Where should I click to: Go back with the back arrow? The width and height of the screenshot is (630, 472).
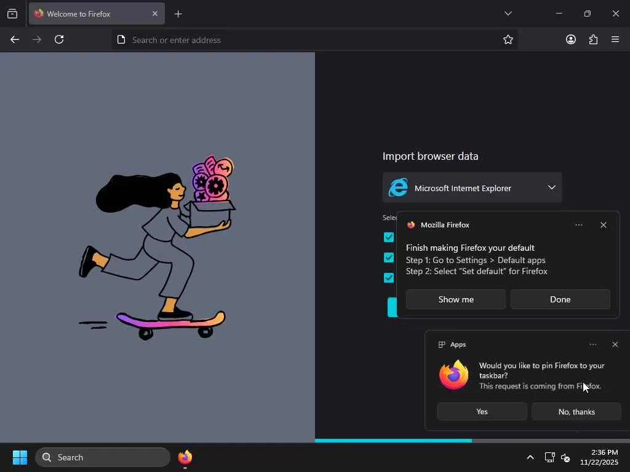point(15,39)
